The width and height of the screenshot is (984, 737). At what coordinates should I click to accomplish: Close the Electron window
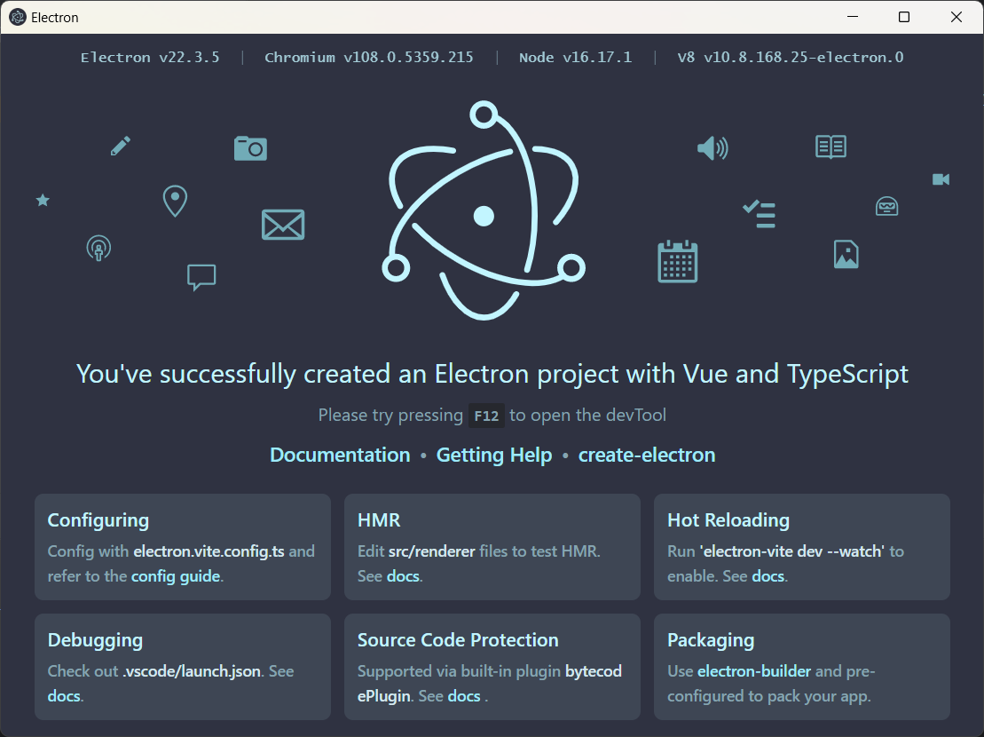(956, 17)
